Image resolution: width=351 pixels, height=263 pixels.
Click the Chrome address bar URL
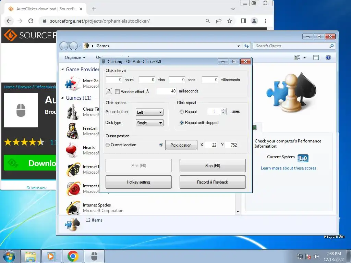pos(100,21)
